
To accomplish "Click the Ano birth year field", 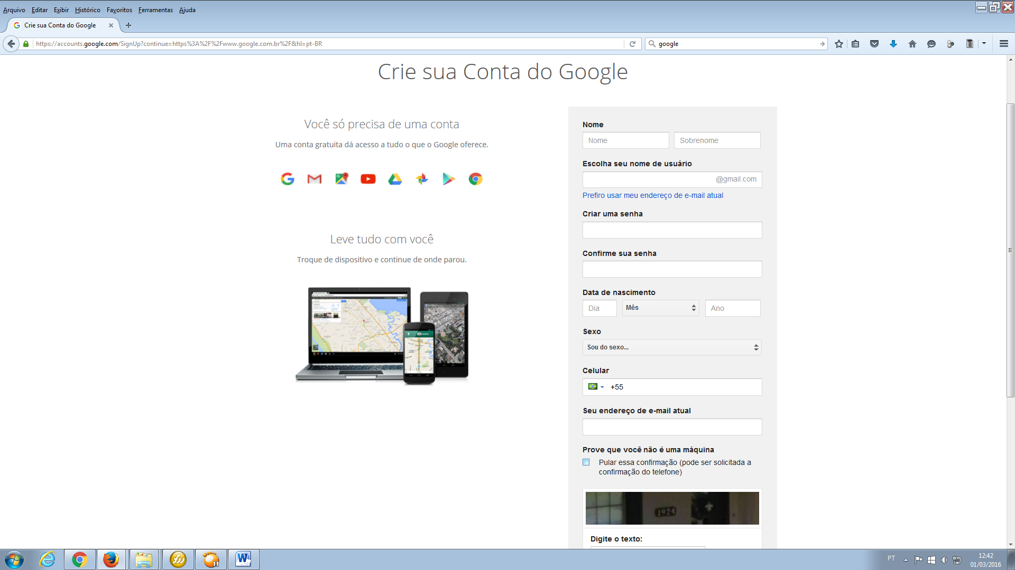I will (x=733, y=308).
